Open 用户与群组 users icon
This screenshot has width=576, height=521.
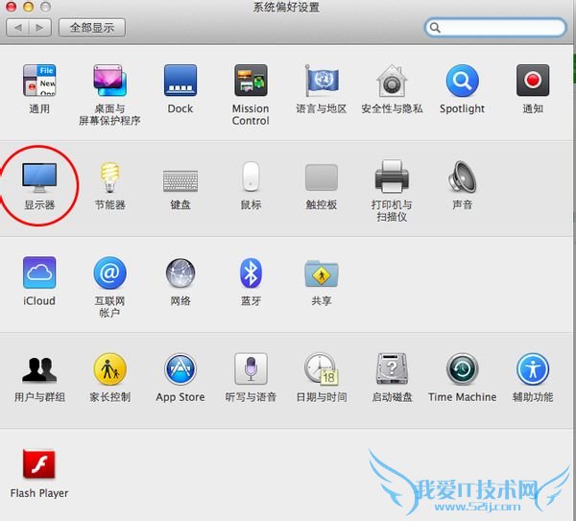click(x=39, y=369)
